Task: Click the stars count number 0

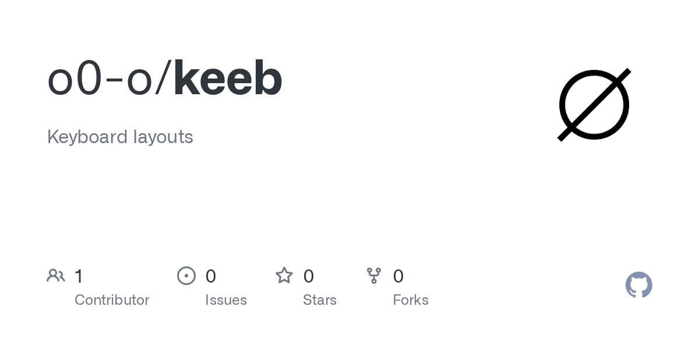Action: point(309,276)
